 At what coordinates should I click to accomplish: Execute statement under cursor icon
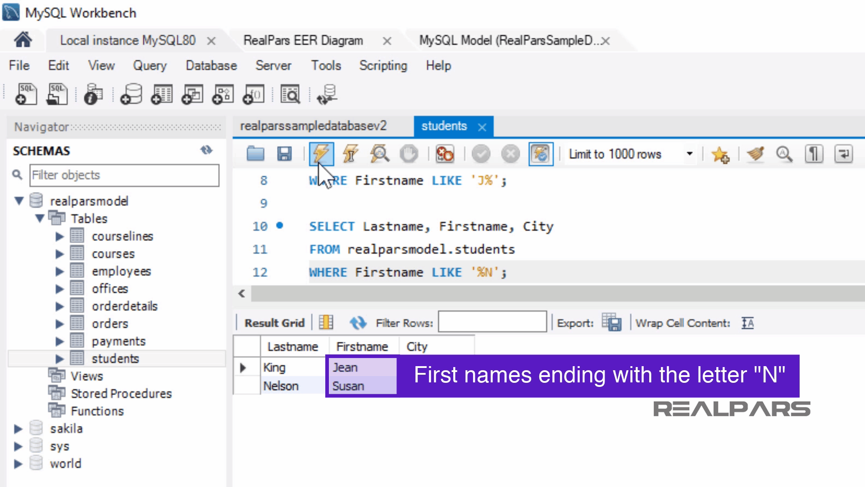[x=351, y=154]
